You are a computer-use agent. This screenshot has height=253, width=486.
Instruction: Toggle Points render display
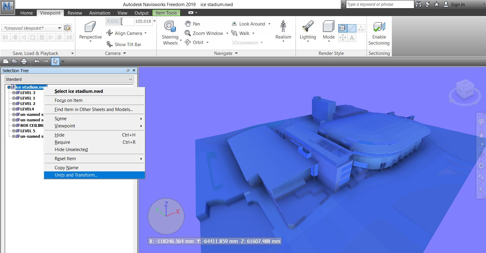(361, 28)
